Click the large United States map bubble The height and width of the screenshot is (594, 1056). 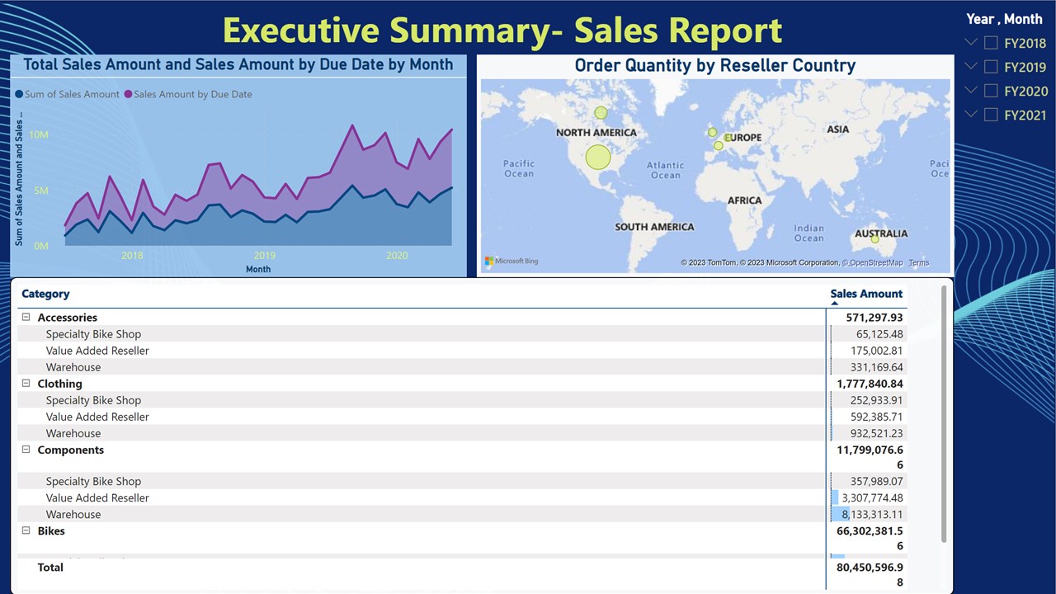598,157
